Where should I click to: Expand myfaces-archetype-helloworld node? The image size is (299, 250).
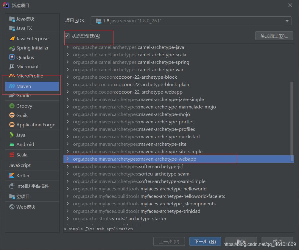pos(68,189)
